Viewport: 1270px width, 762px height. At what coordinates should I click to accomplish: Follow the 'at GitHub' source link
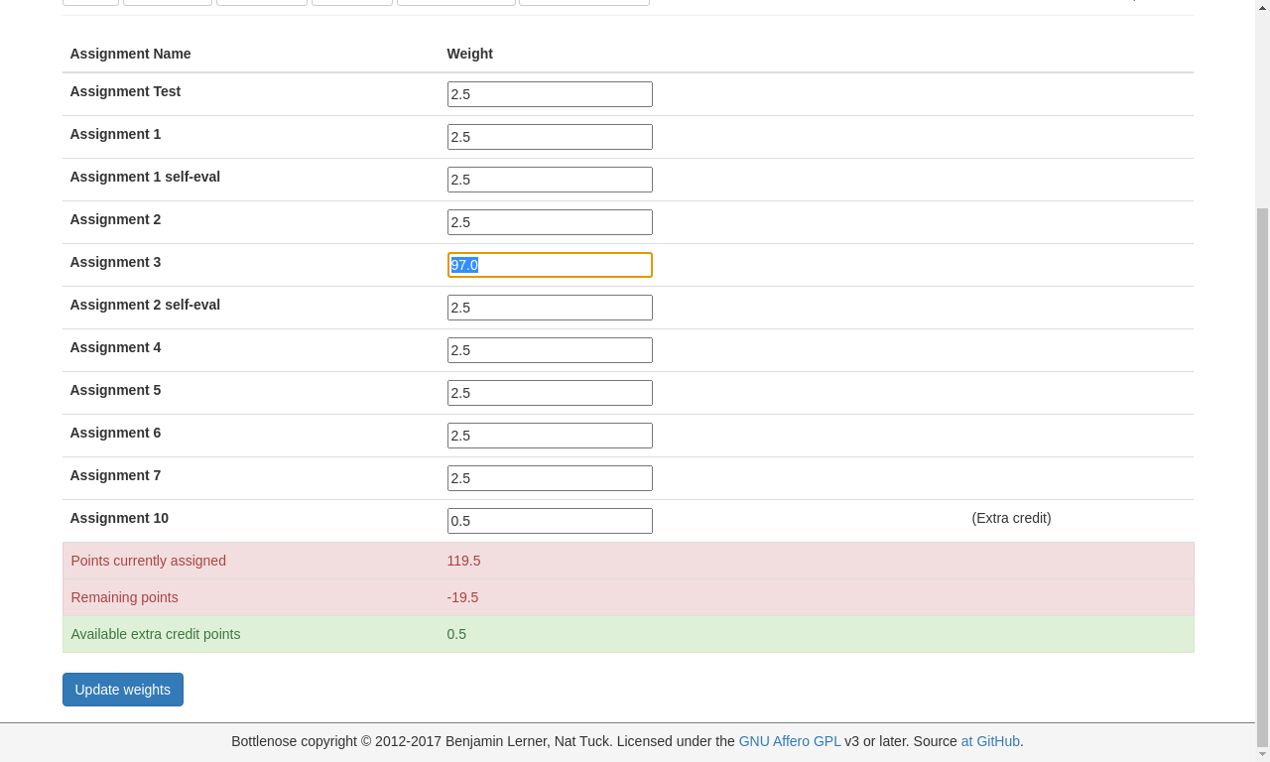coord(989,741)
